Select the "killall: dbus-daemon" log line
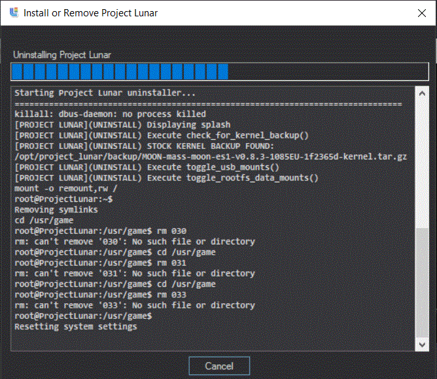Viewport: 437px width, 379px height. tap(110, 114)
